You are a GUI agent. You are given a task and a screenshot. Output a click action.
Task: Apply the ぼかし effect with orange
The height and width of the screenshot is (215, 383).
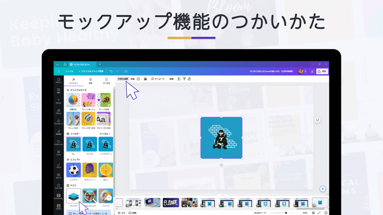(x=106, y=170)
